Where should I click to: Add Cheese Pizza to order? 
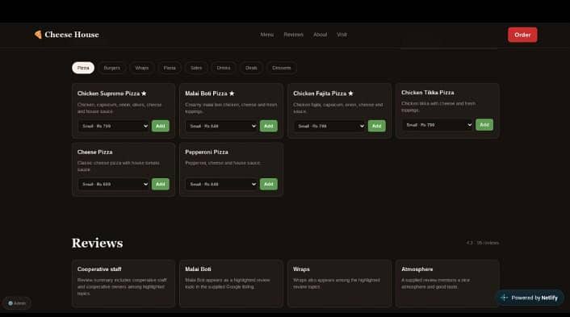161,184
